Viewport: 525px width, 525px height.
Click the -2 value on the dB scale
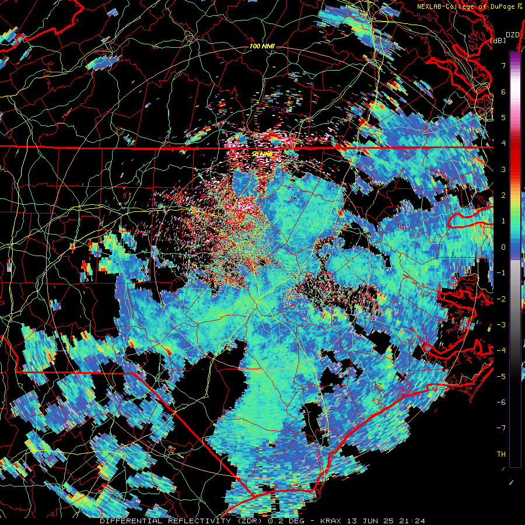[501, 299]
